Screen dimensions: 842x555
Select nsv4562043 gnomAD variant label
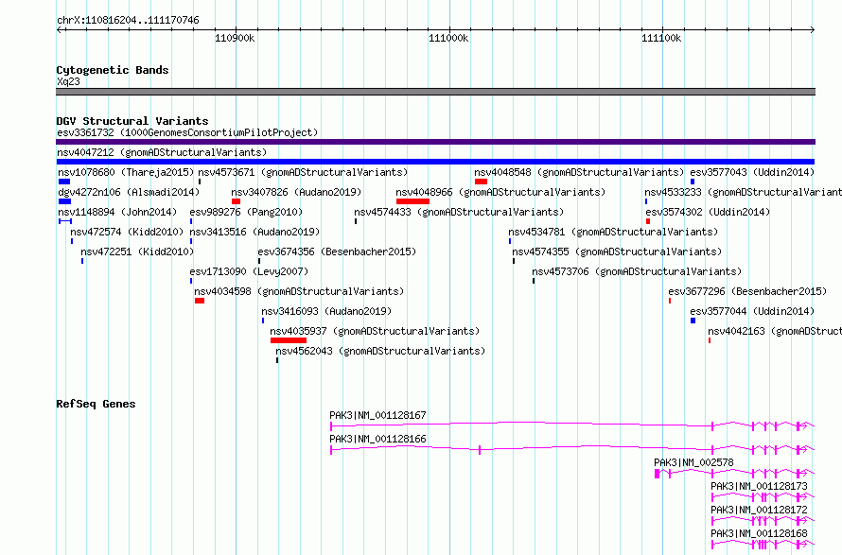pos(380,351)
